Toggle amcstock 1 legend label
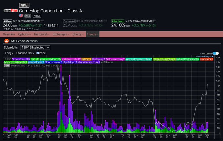 point(207,59)
